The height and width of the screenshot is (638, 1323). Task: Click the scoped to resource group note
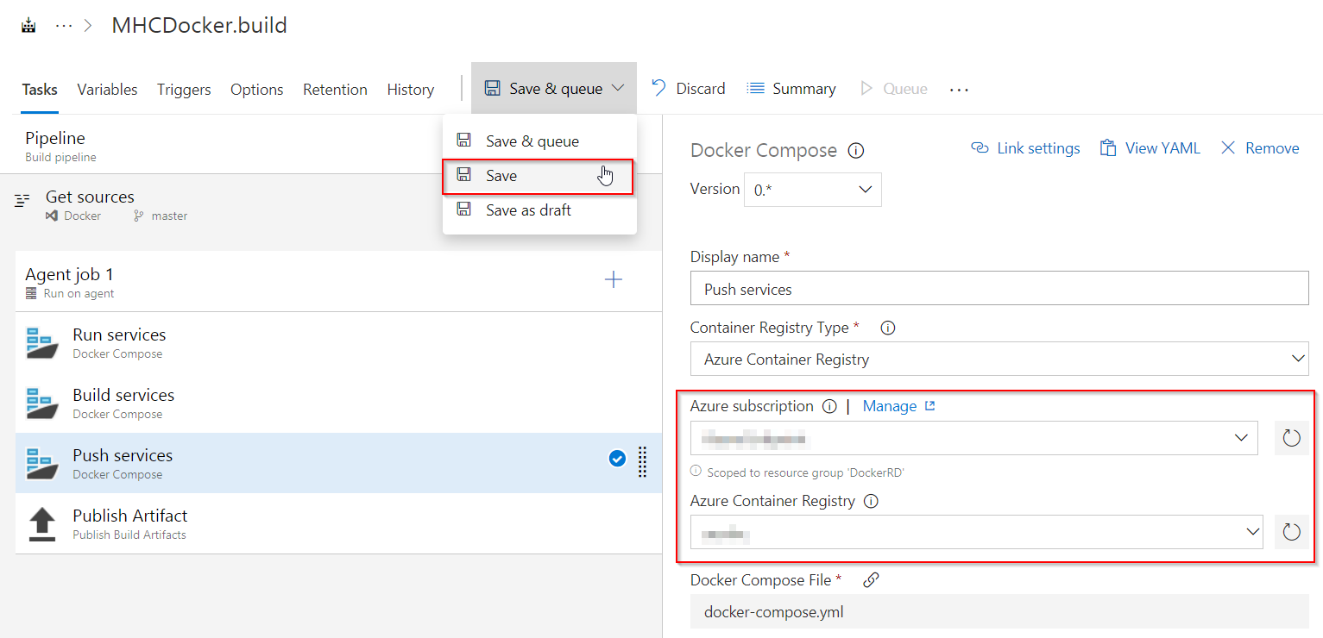[797, 472]
